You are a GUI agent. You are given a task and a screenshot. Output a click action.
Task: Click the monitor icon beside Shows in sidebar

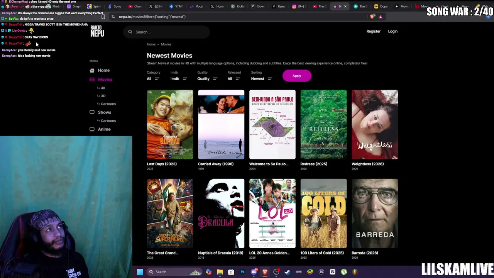[x=92, y=112]
